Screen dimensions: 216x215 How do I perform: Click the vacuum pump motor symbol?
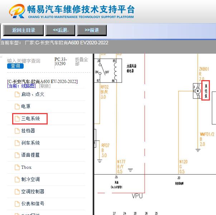[197, 91]
